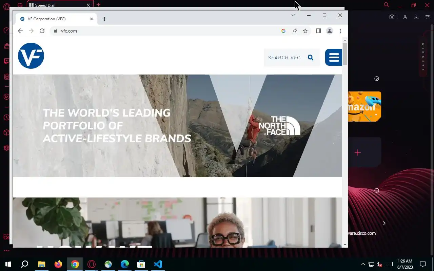Click the Chrome page vertical scrollbar thumb
This screenshot has width=434, height=271.
coord(345,54)
